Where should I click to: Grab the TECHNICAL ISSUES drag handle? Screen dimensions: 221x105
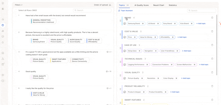(x=120, y=62)
